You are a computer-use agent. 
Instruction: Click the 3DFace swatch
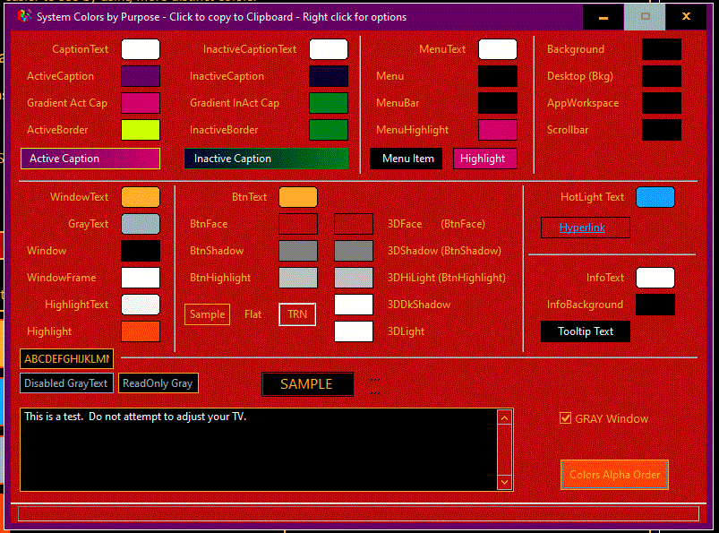pos(354,224)
